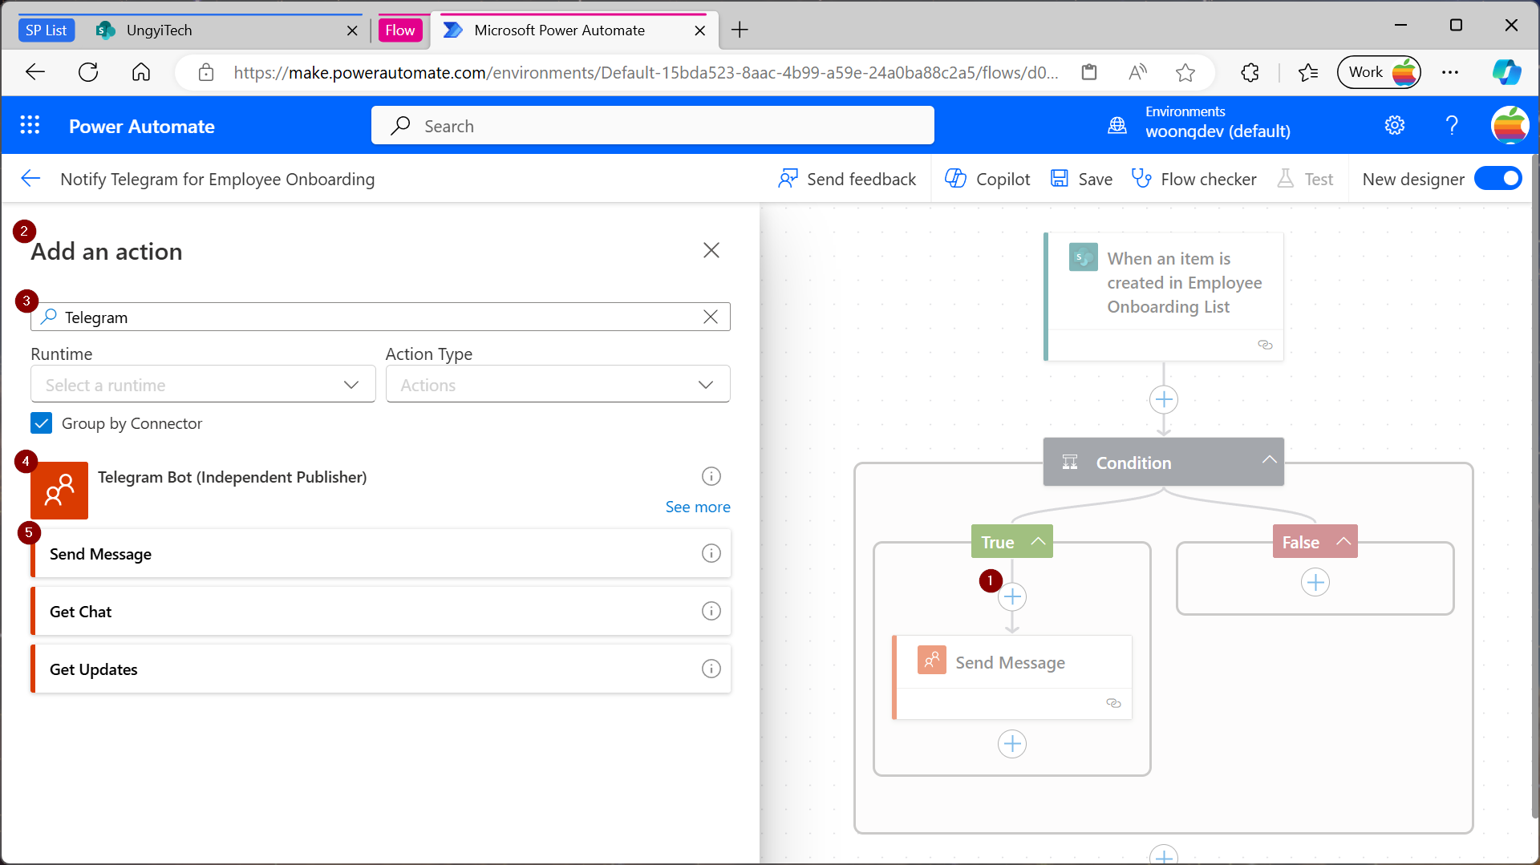Save the flow
The width and height of the screenshot is (1540, 865).
tap(1081, 179)
